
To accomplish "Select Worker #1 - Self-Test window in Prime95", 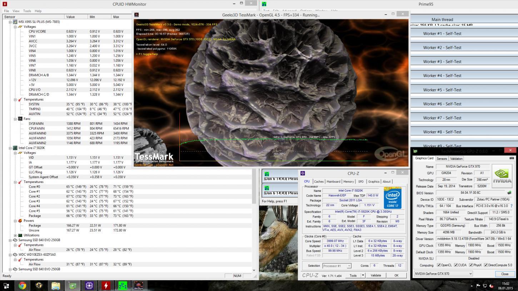I will pos(442,34).
